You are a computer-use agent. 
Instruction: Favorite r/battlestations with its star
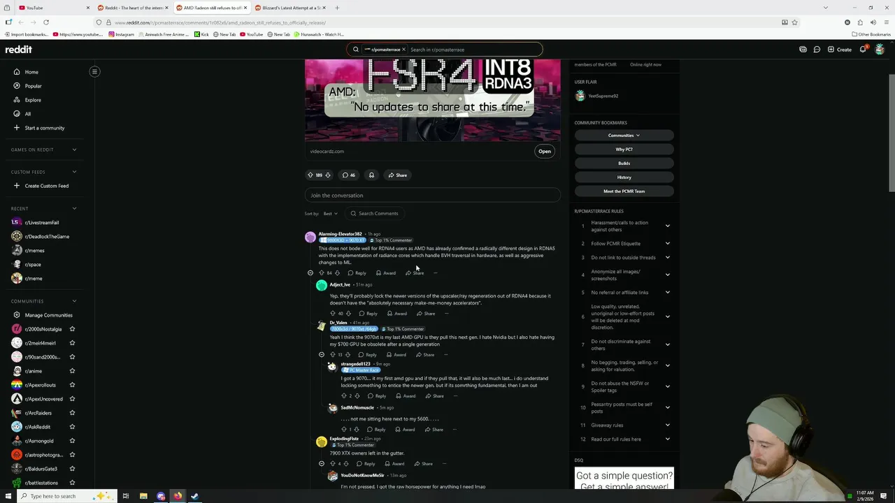coord(72,483)
